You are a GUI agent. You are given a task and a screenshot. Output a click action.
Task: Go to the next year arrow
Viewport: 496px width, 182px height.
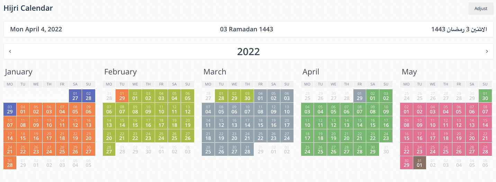coord(487,51)
